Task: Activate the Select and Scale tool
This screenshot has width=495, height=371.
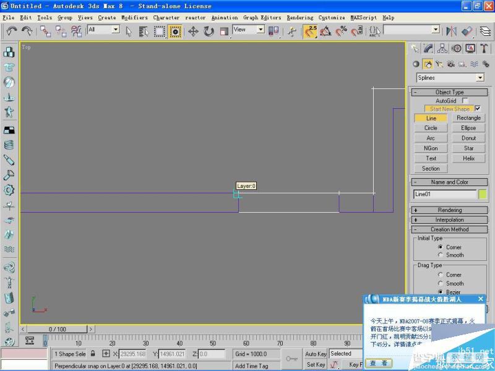Action: pyautogui.click(x=224, y=32)
